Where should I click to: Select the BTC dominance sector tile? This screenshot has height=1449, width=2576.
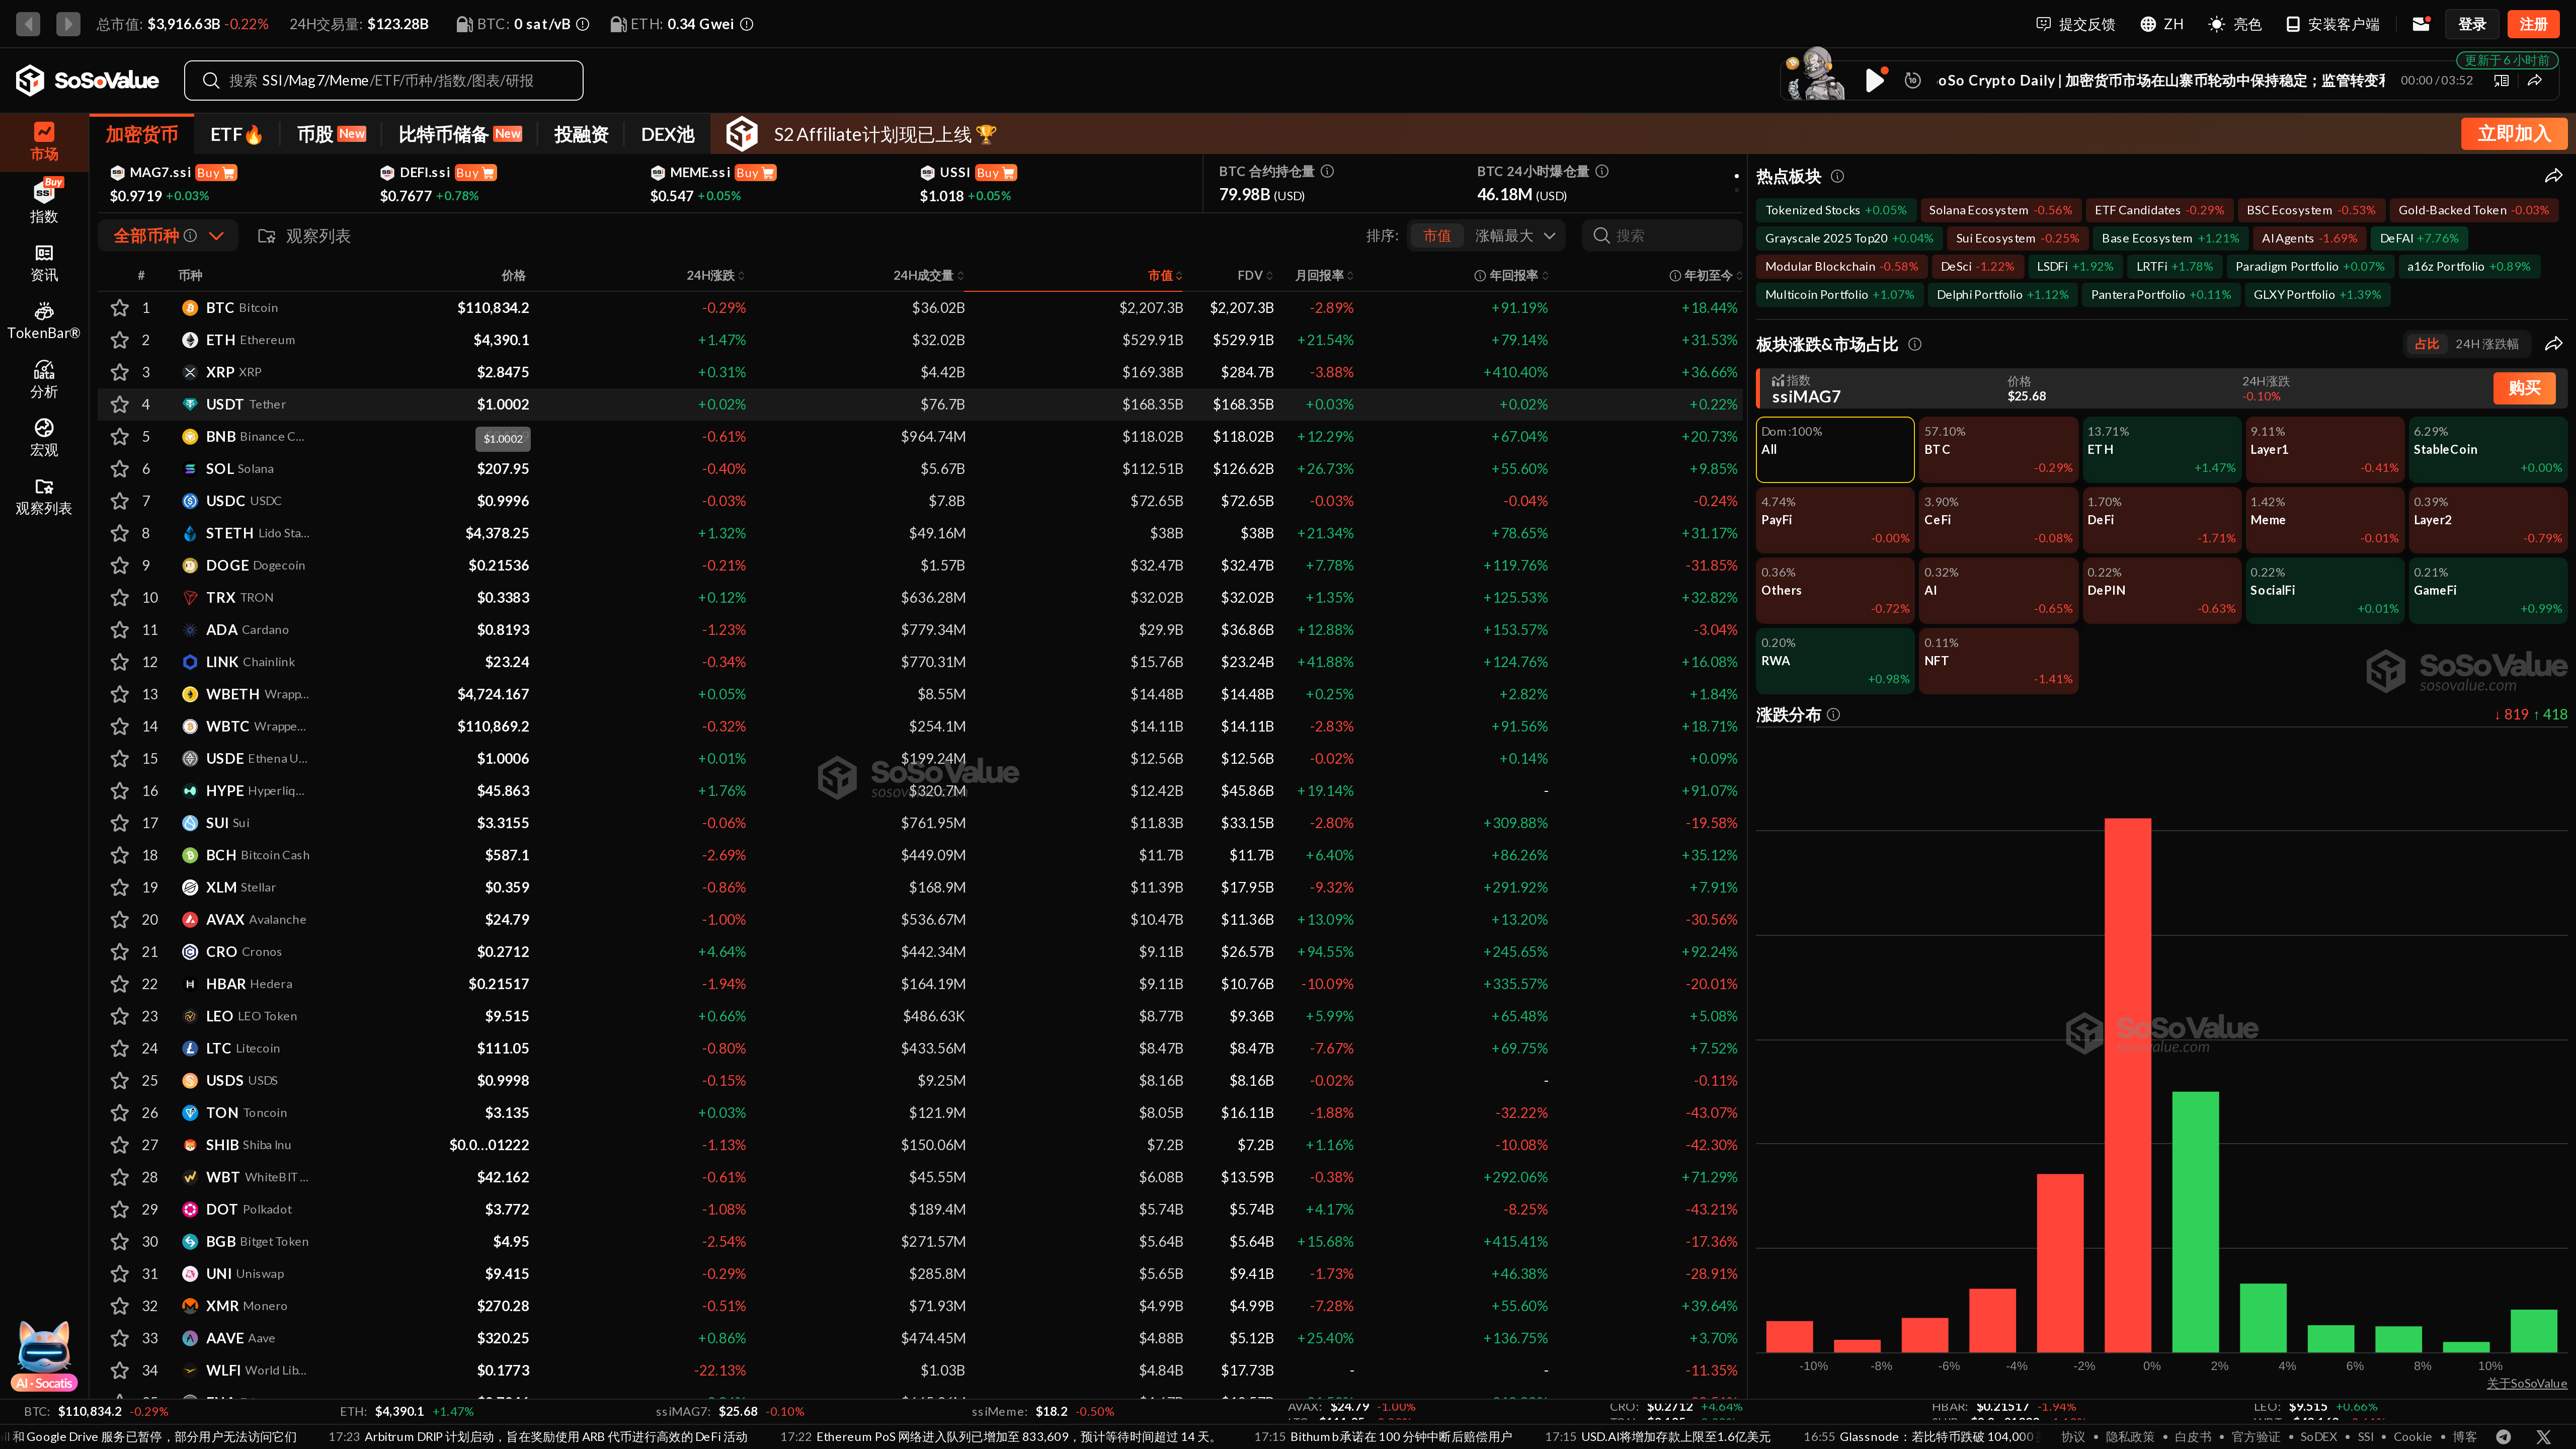1998,450
